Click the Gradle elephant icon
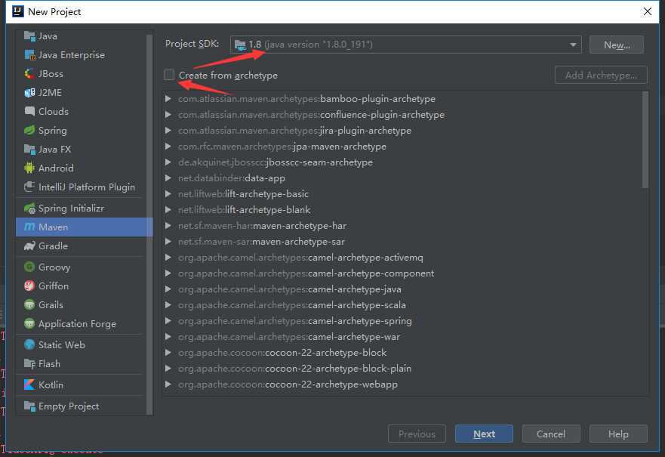665x457 pixels. click(29, 245)
